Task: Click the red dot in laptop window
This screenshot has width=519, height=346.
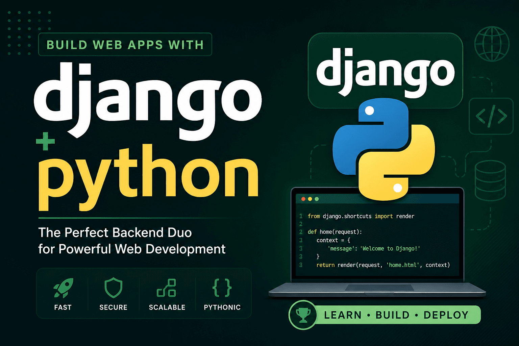Action: 303,199
